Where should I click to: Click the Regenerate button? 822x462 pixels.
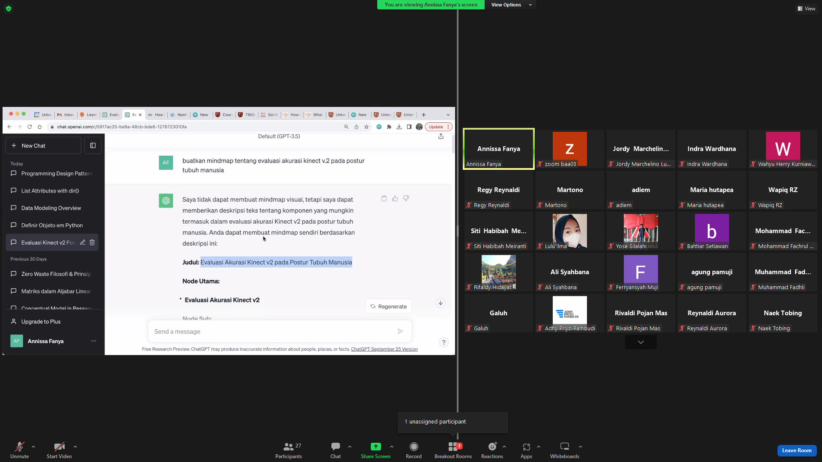pos(389,306)
